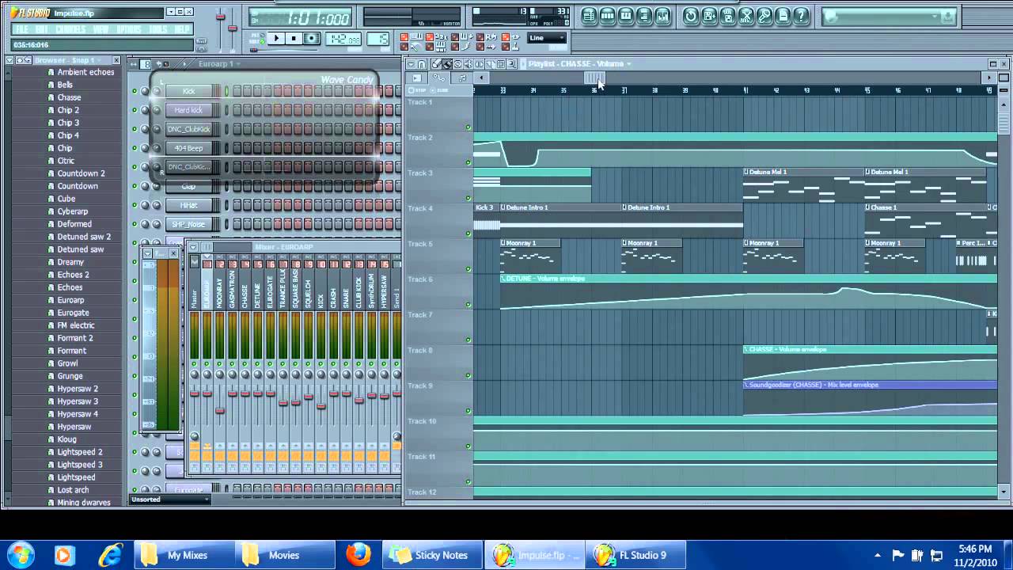Open the playlist window shortcut icon

pos(590,16)
